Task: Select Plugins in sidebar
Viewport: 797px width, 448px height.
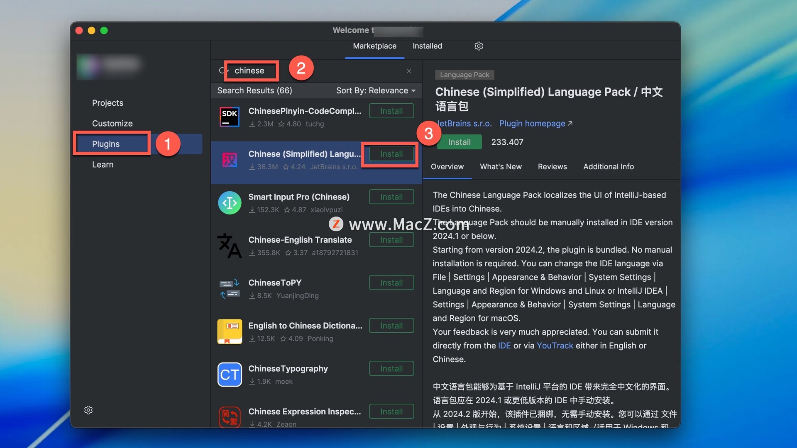Action: [138, 144]
